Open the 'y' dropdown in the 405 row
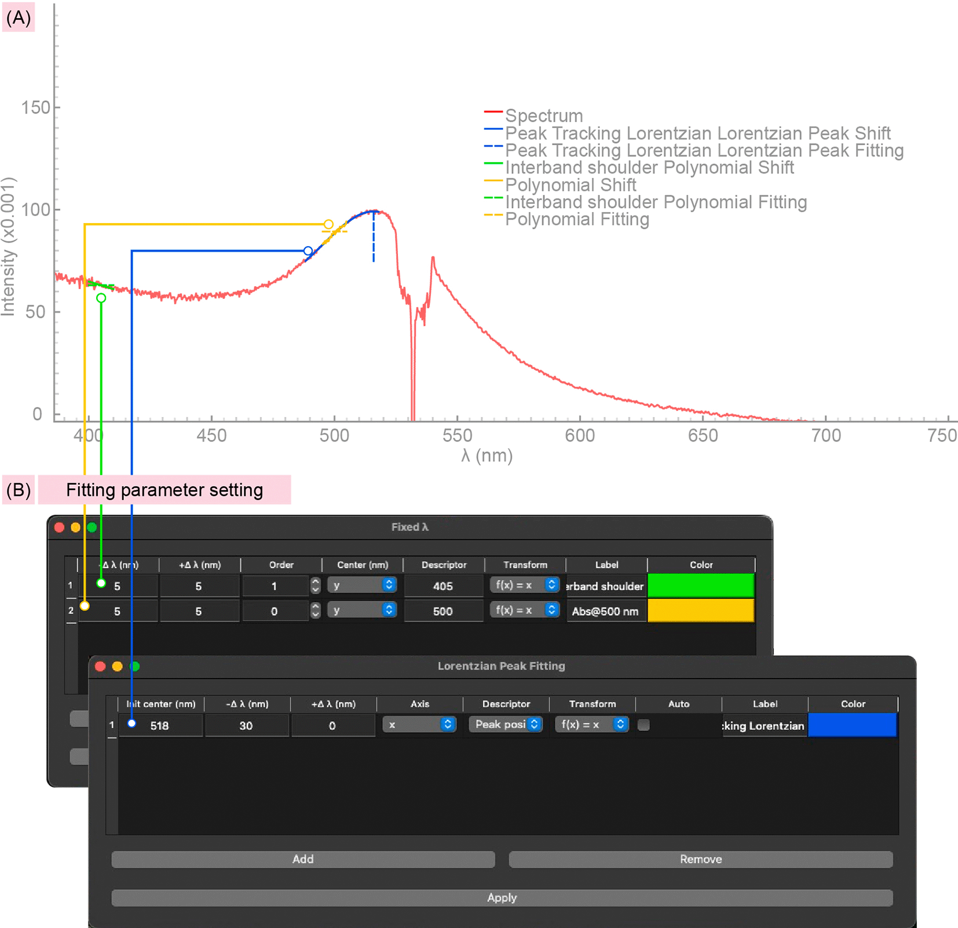Image resolution: width=958 pixels, height=928 pixels. (362, 585)
